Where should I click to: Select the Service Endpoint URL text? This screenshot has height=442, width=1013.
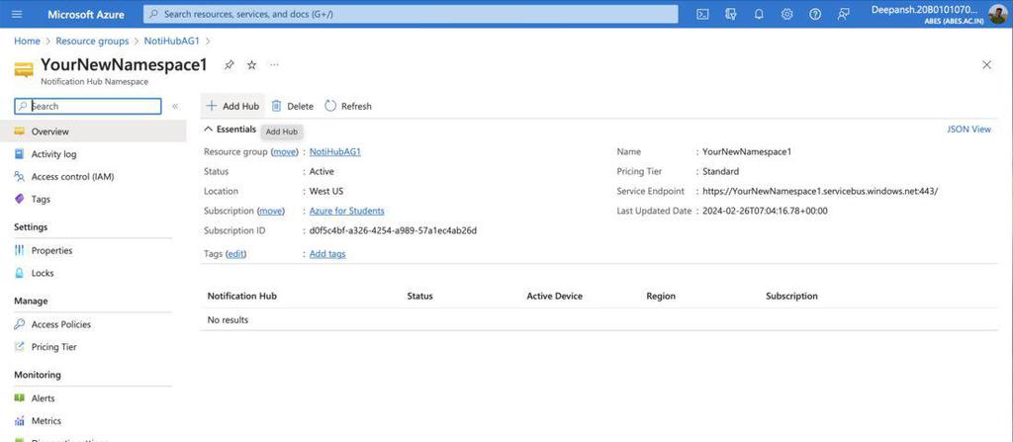pos(820,191)
